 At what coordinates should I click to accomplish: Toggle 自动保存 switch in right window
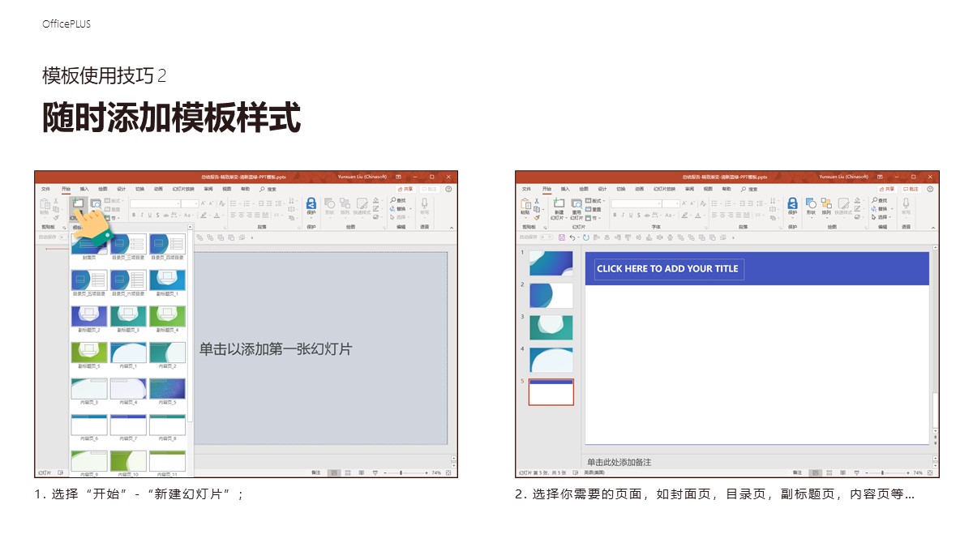(547, 237)
